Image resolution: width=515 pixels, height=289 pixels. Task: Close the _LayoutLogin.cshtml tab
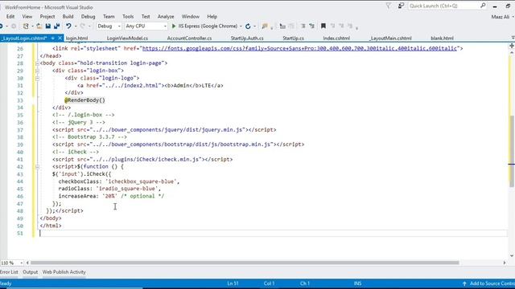coord(60,39)
